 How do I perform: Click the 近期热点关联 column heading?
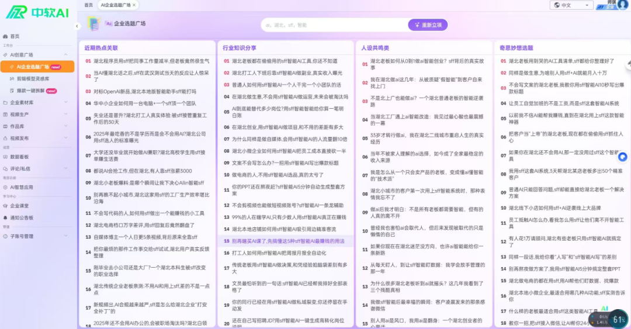[x=101, y=48]
